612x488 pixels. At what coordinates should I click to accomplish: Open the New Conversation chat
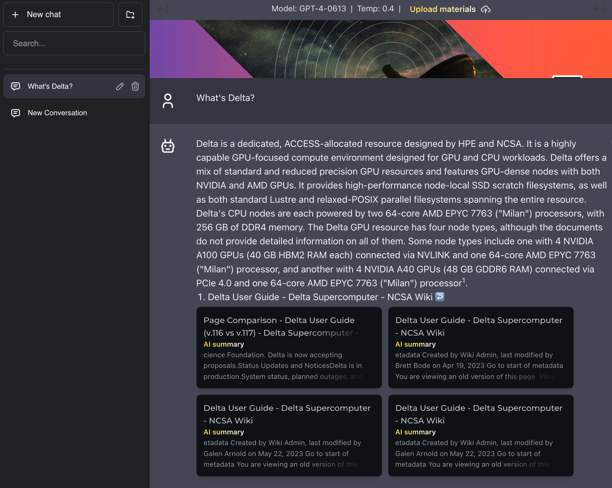57,113
